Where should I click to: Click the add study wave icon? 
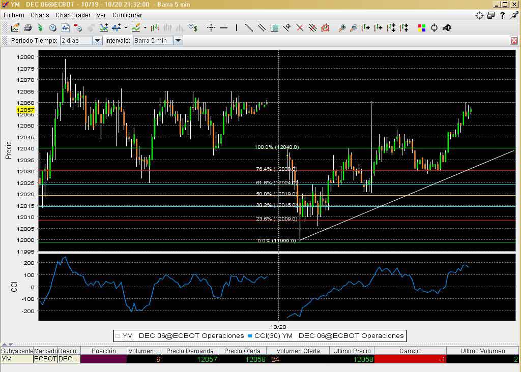click(117, 28)
